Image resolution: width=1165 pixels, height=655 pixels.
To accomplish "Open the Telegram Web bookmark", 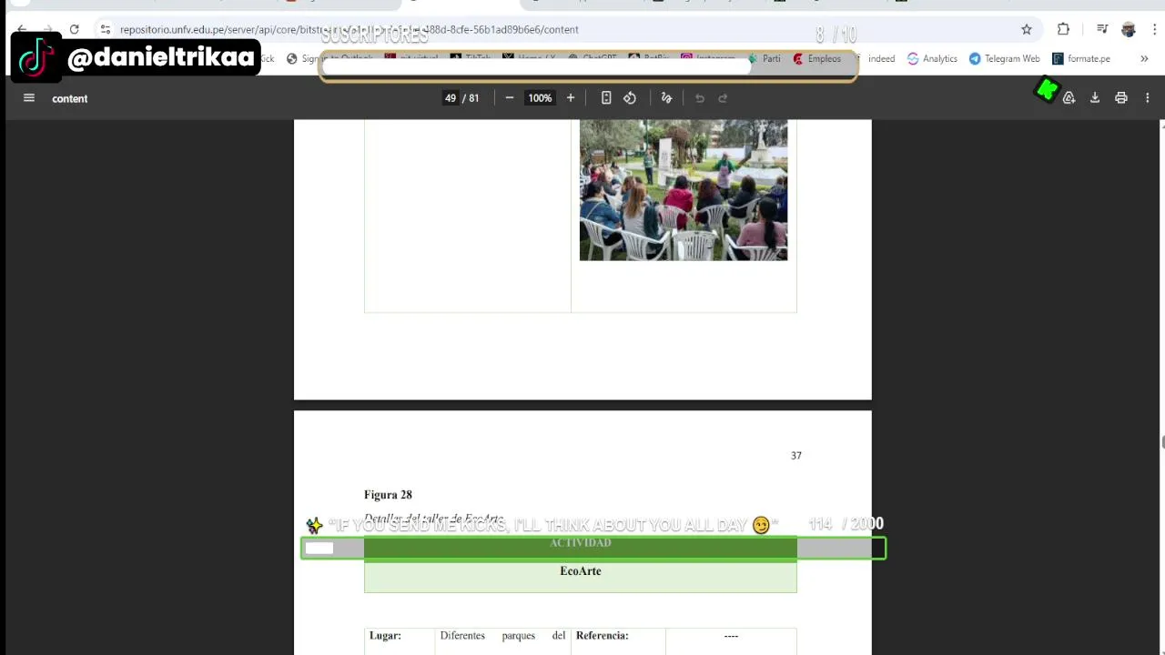I will 1005,58.
